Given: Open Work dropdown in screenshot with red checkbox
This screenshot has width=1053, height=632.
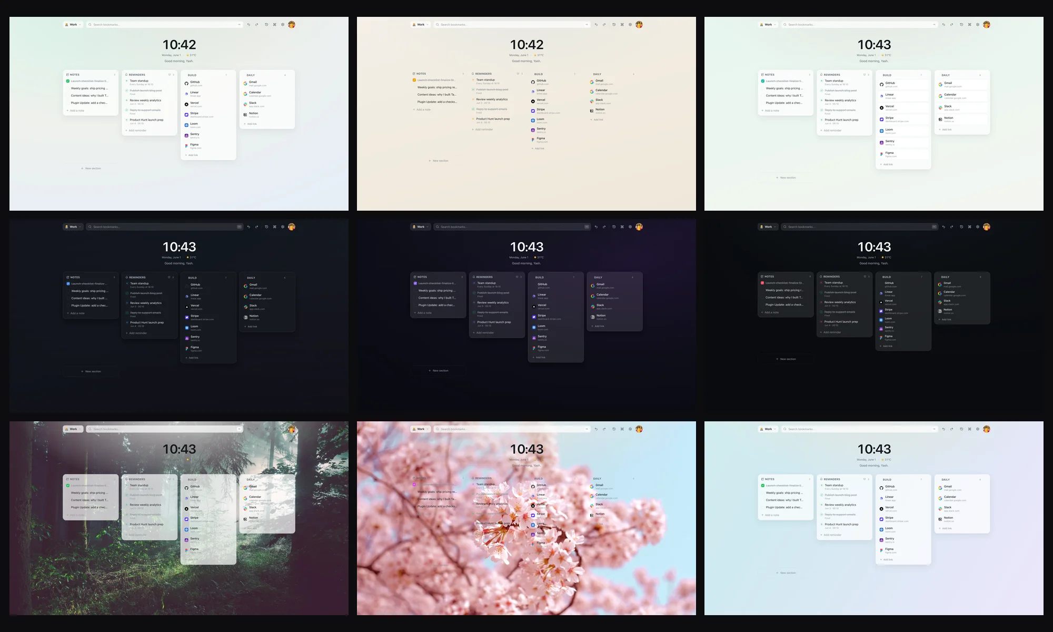Looking at the screenshot, I should 768,227.
